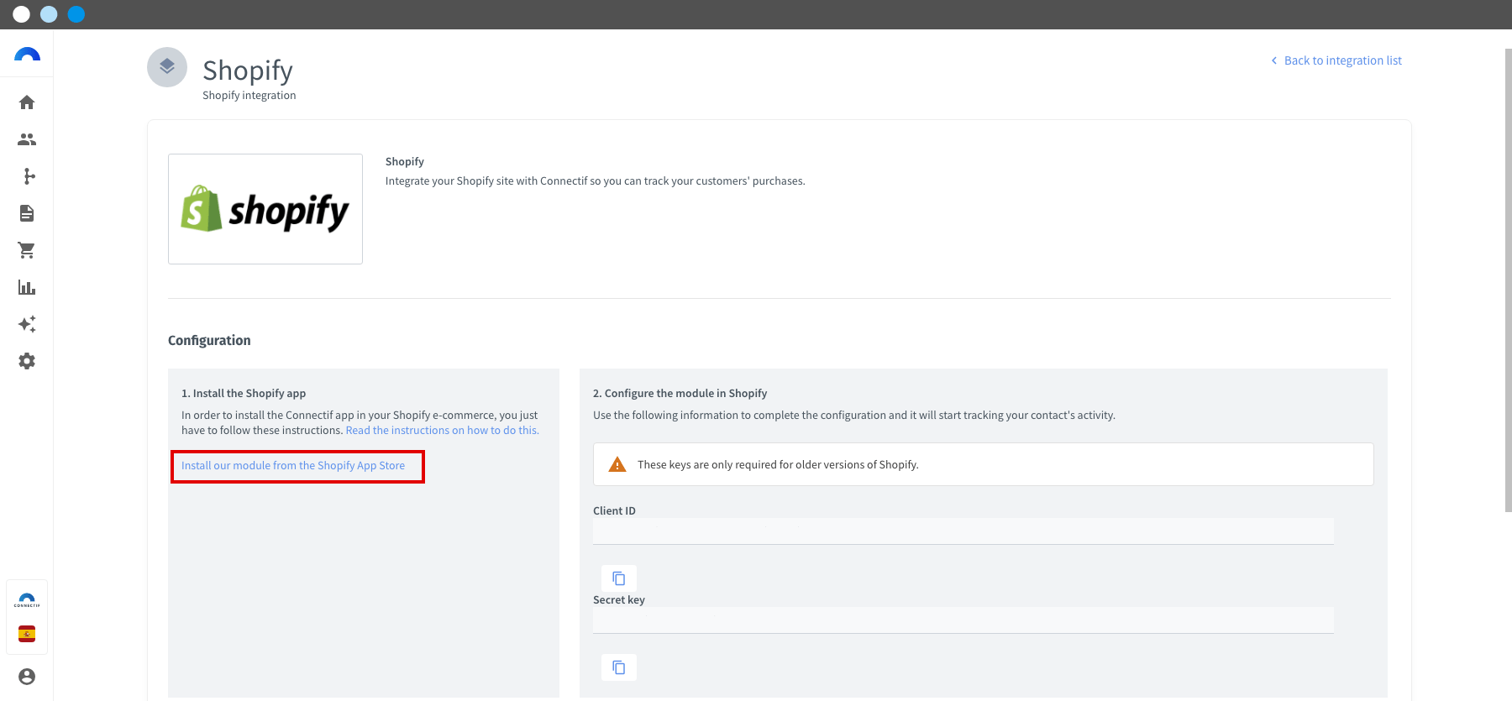Open the user profile icon
The image size is (1512, 701).
[x=27, y=677]
